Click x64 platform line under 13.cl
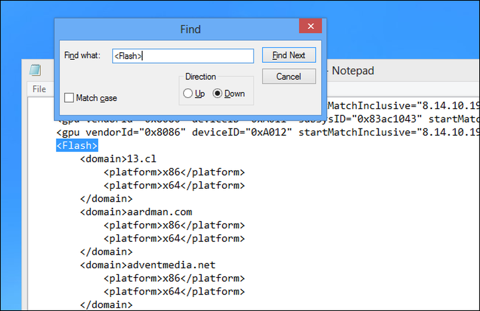 point(174,185)
